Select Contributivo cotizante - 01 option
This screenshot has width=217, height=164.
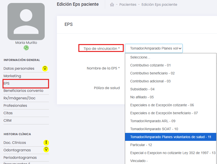150,65
